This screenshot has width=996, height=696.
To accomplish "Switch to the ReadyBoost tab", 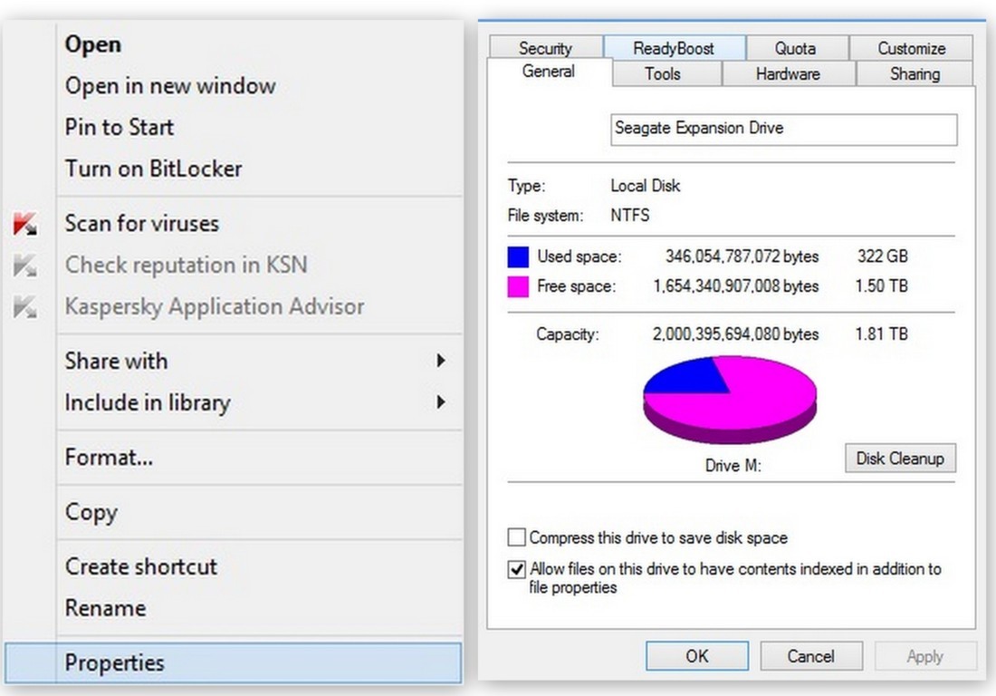I will [x=674, y=48].
